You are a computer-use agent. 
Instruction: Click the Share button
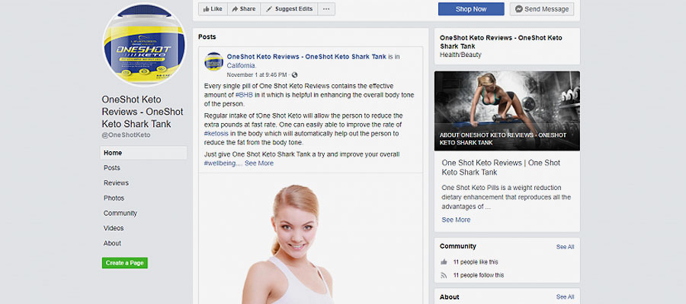click(244, 8)
